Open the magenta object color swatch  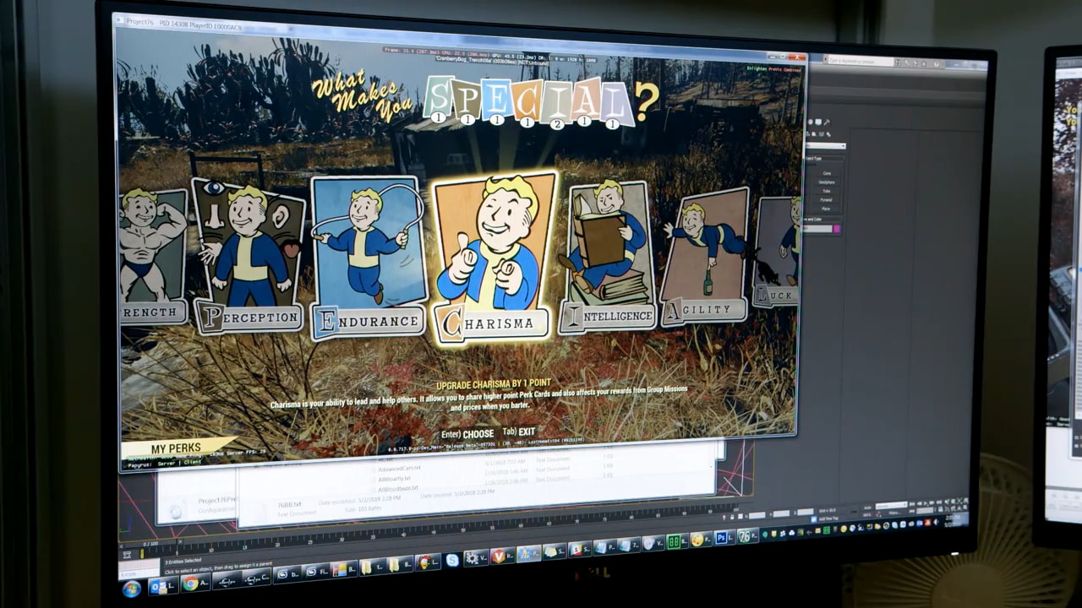837,229
